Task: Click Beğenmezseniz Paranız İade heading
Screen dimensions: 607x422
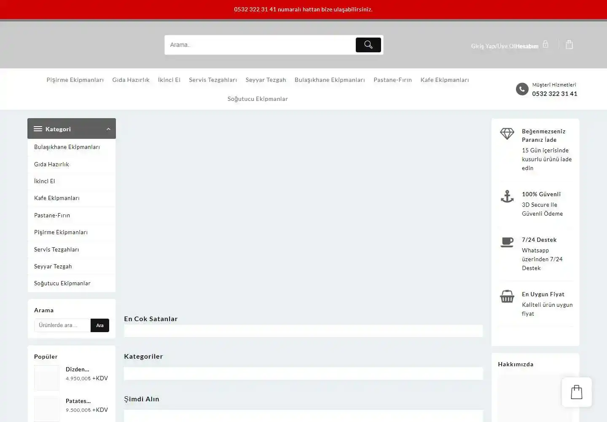Action: pos(543,135)
